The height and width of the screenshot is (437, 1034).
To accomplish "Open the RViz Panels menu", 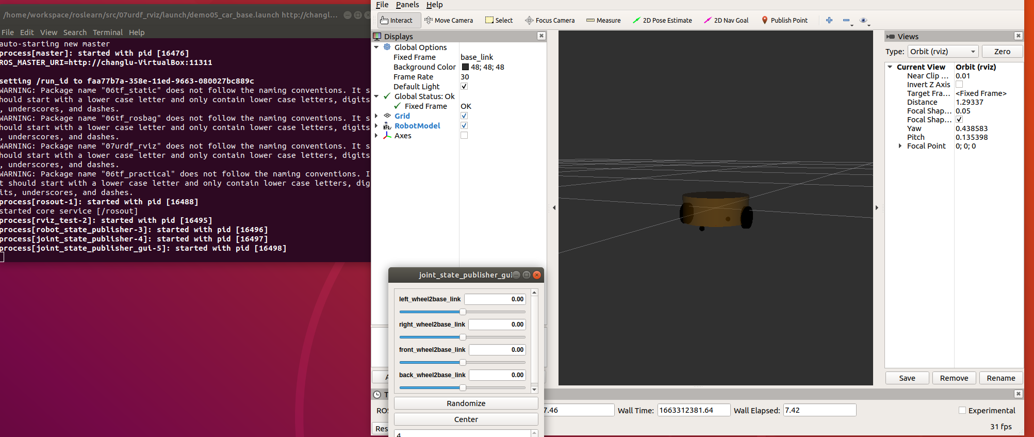I will pos(407,5).
